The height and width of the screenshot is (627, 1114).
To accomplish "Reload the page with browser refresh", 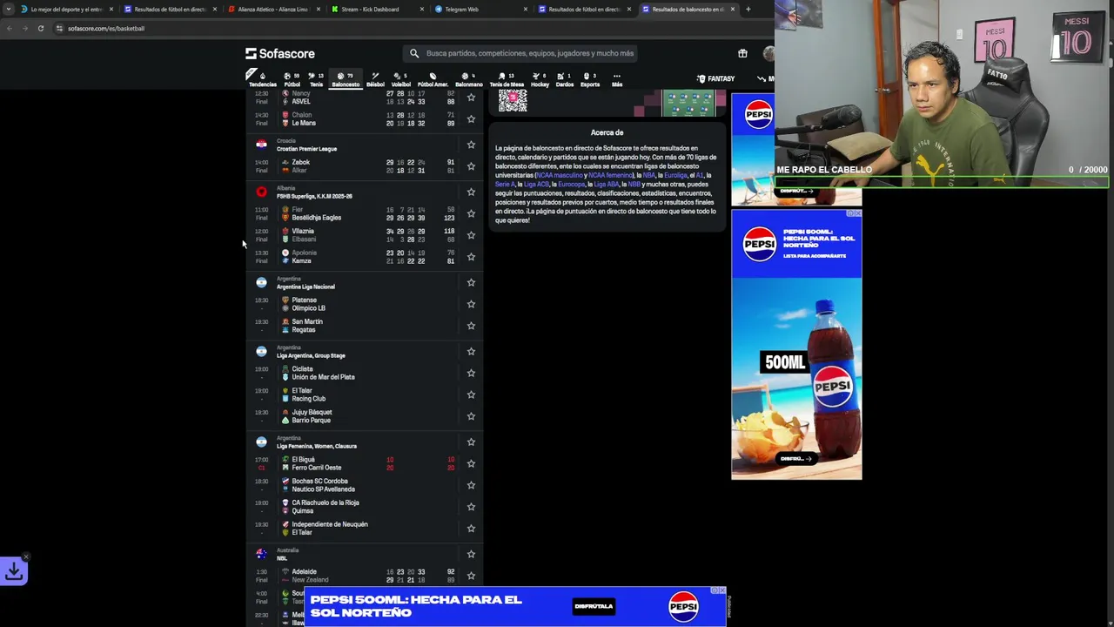I will [x=40, y=28].
